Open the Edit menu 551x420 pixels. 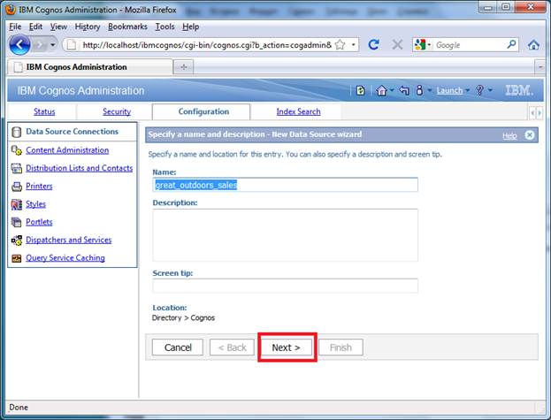[35, 27]
